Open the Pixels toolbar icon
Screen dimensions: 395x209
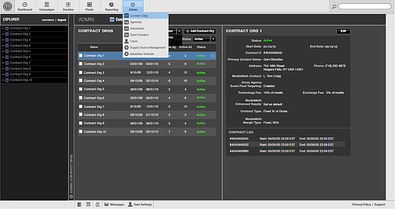click(89, 4)
